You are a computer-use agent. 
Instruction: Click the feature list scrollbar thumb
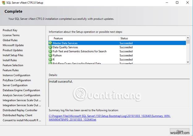(188, 42)
